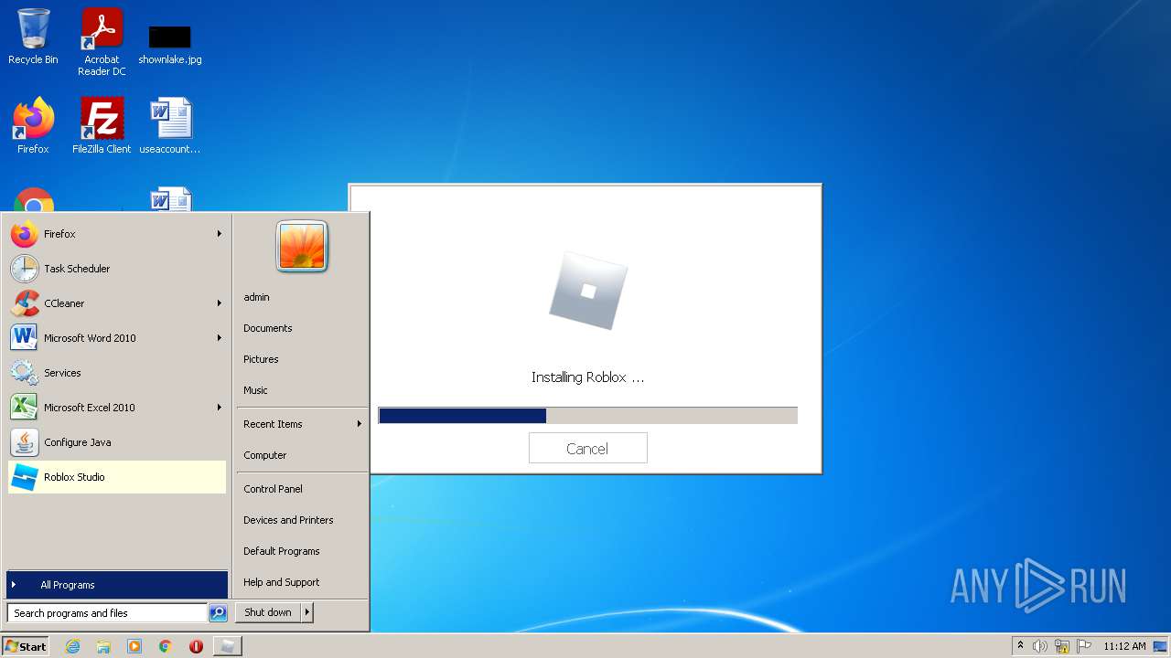Click Show desktop button at taskbar end

coord(1160,646)
